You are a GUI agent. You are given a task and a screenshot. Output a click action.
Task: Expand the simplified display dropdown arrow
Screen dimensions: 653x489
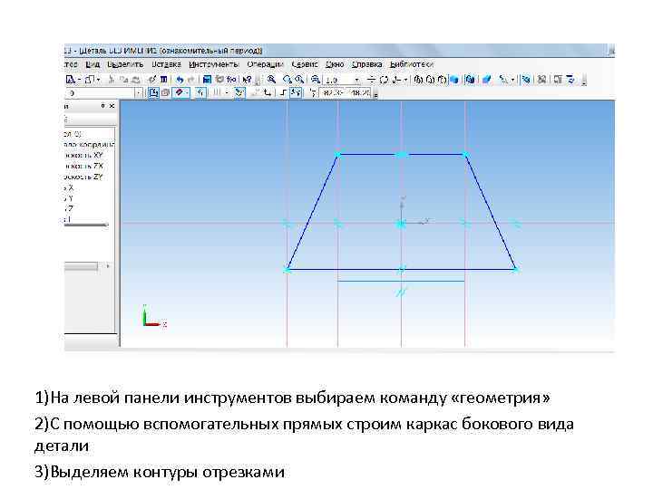[512, 80]
